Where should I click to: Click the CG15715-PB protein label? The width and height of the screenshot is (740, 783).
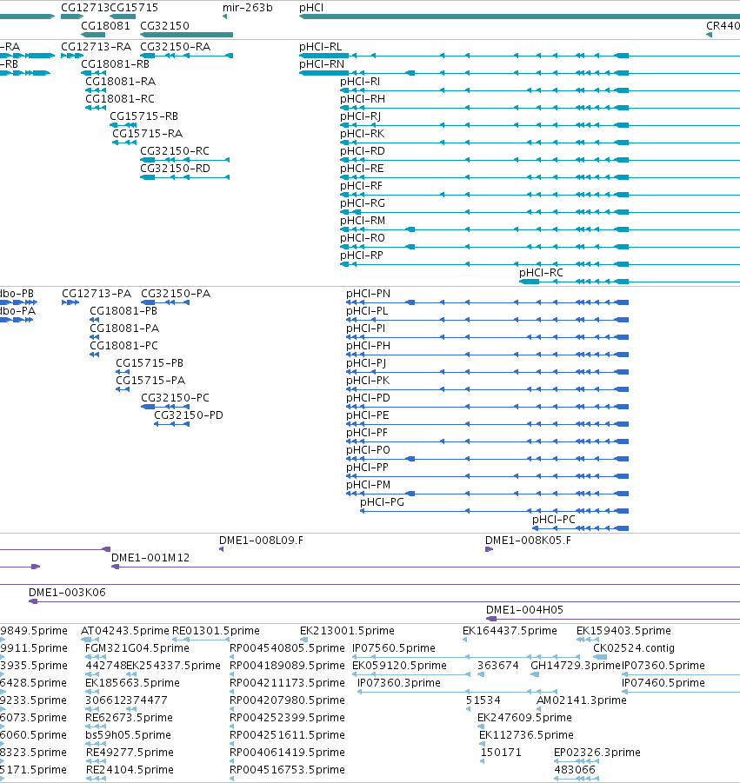[150, 363]
